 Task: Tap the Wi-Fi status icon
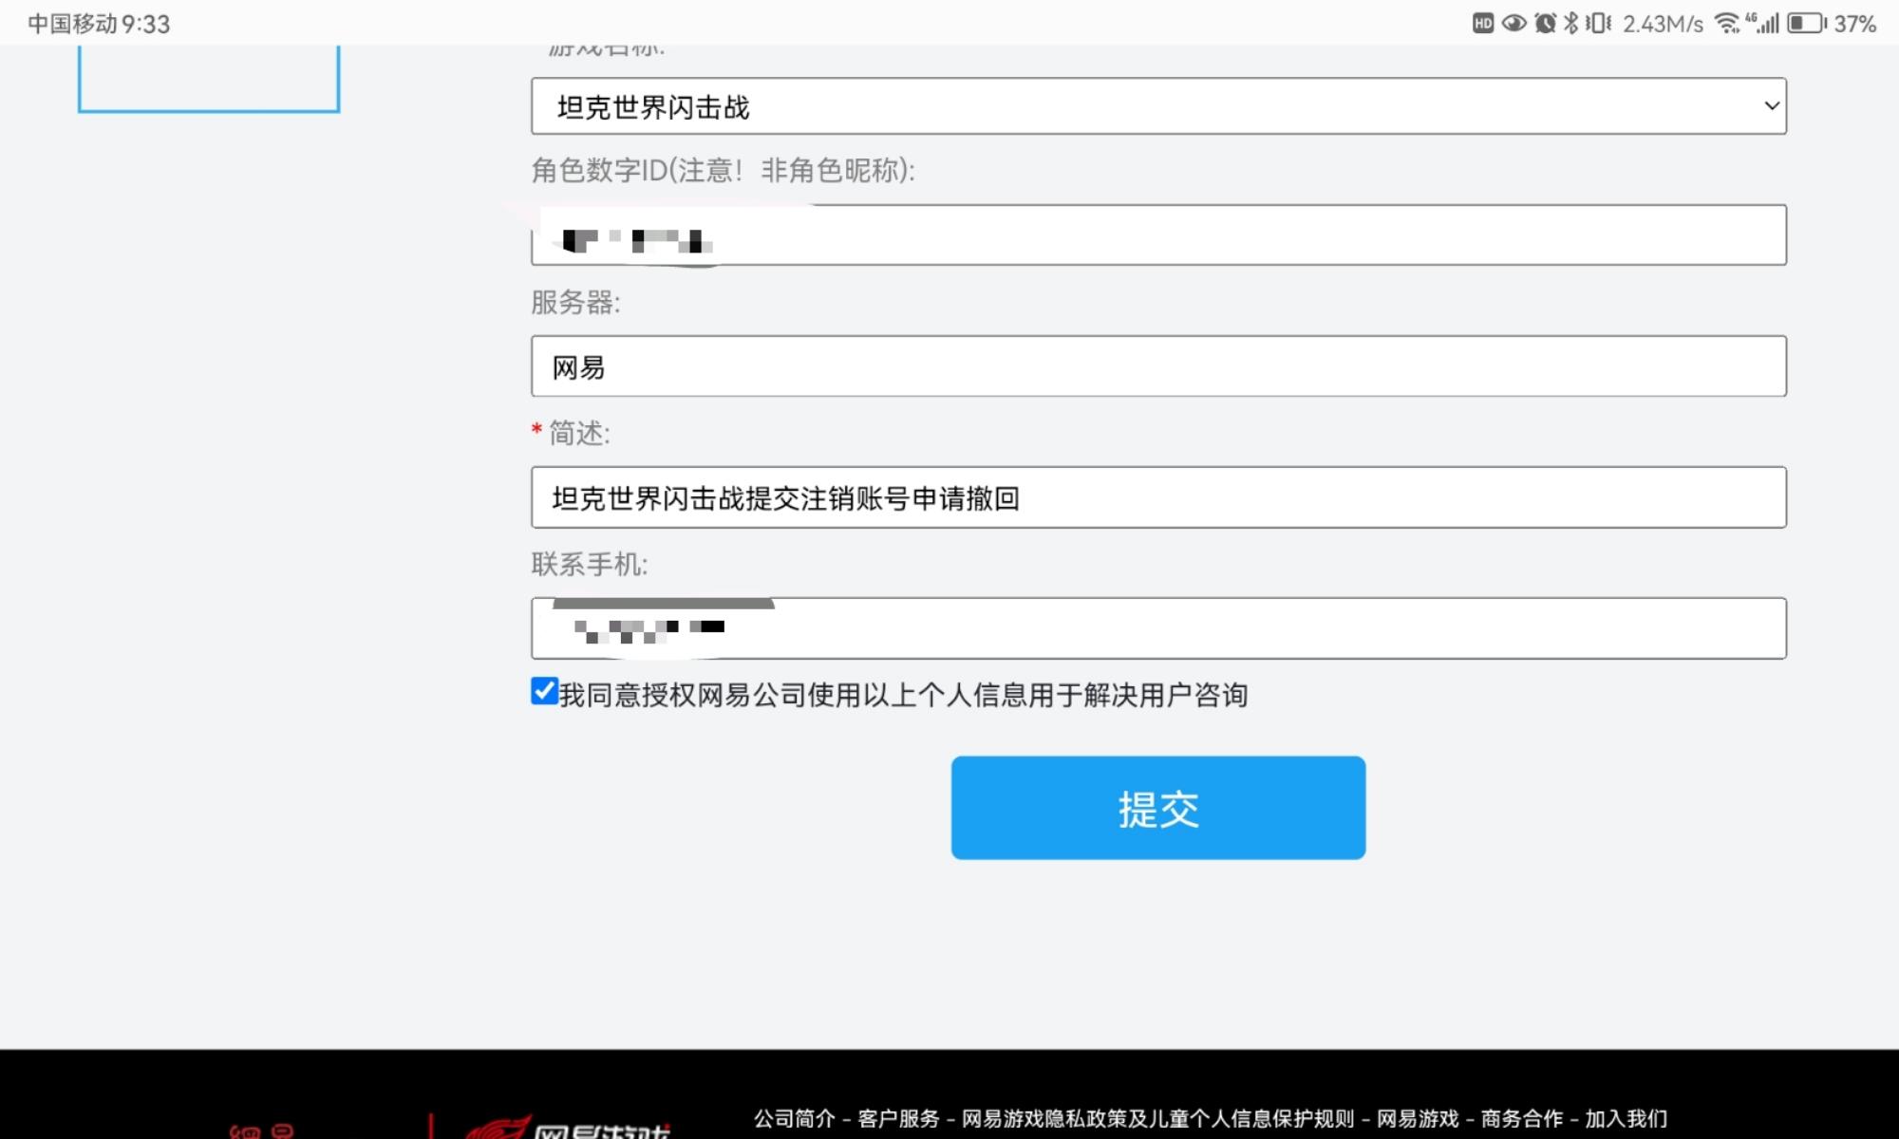tap(1727, 24)
